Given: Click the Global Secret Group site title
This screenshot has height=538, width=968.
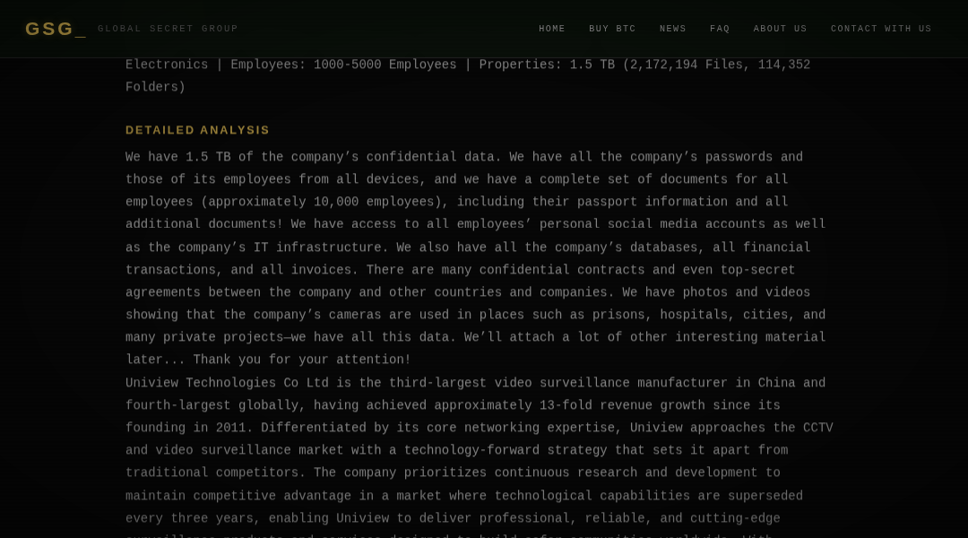Looking at the screenshot, I should [168, 29].
